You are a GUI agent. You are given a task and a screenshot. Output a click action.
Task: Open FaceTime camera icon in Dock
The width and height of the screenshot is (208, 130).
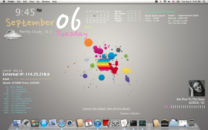(x=71, y=123)
